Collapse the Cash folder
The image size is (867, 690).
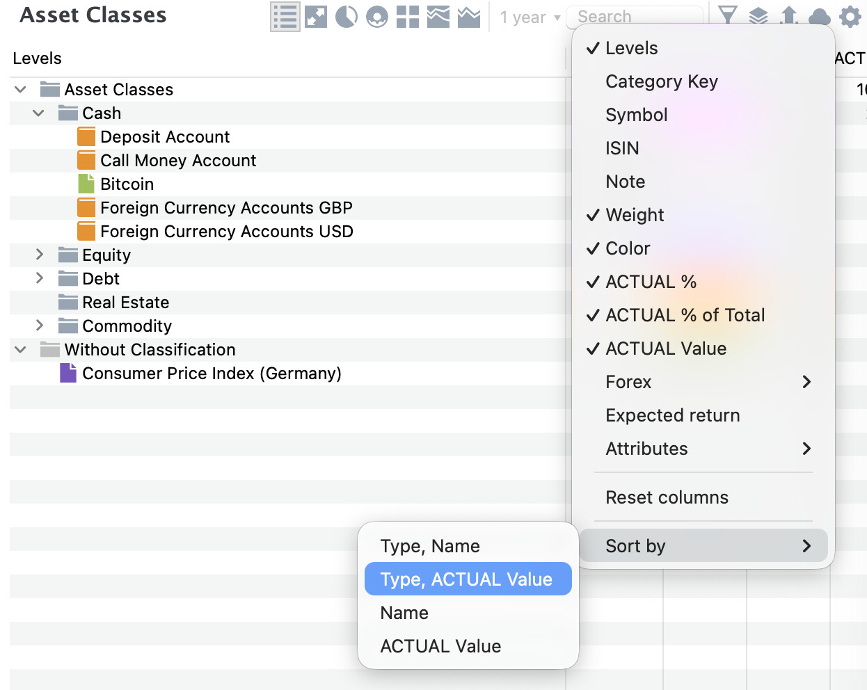pyautogui.click(x=38, y=113)
